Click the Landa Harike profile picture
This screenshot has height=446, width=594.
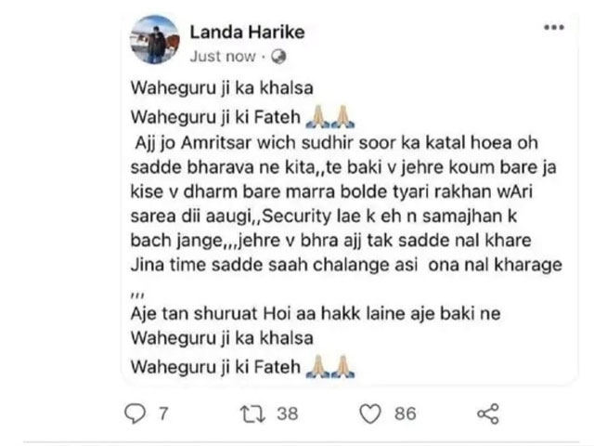154,39
